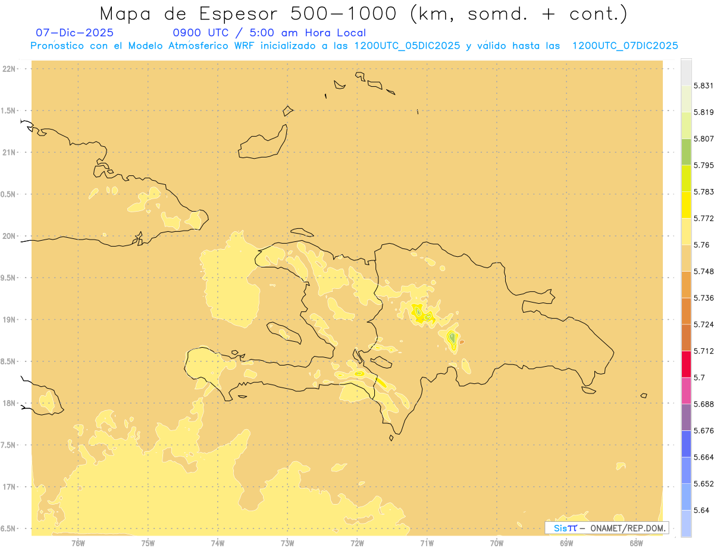
Task: Click the '75W' longitude label
Action: [148, 543]
